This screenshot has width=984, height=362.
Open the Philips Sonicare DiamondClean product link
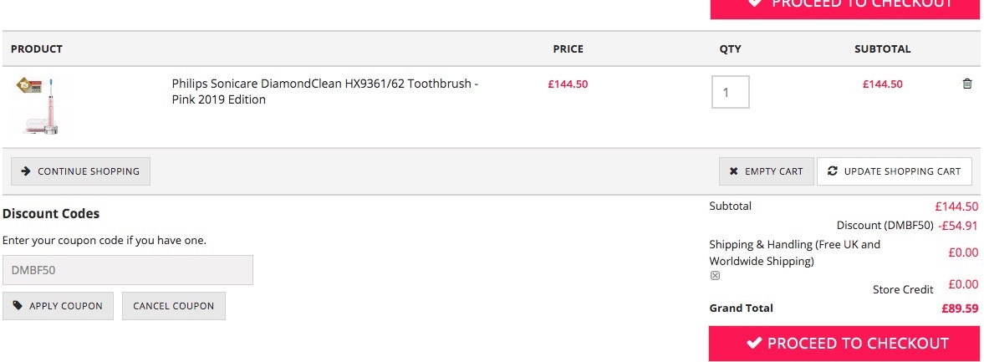[x=325, y=92]
